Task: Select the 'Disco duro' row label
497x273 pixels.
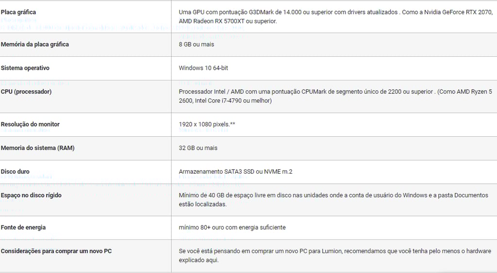Action: point(15,172)
